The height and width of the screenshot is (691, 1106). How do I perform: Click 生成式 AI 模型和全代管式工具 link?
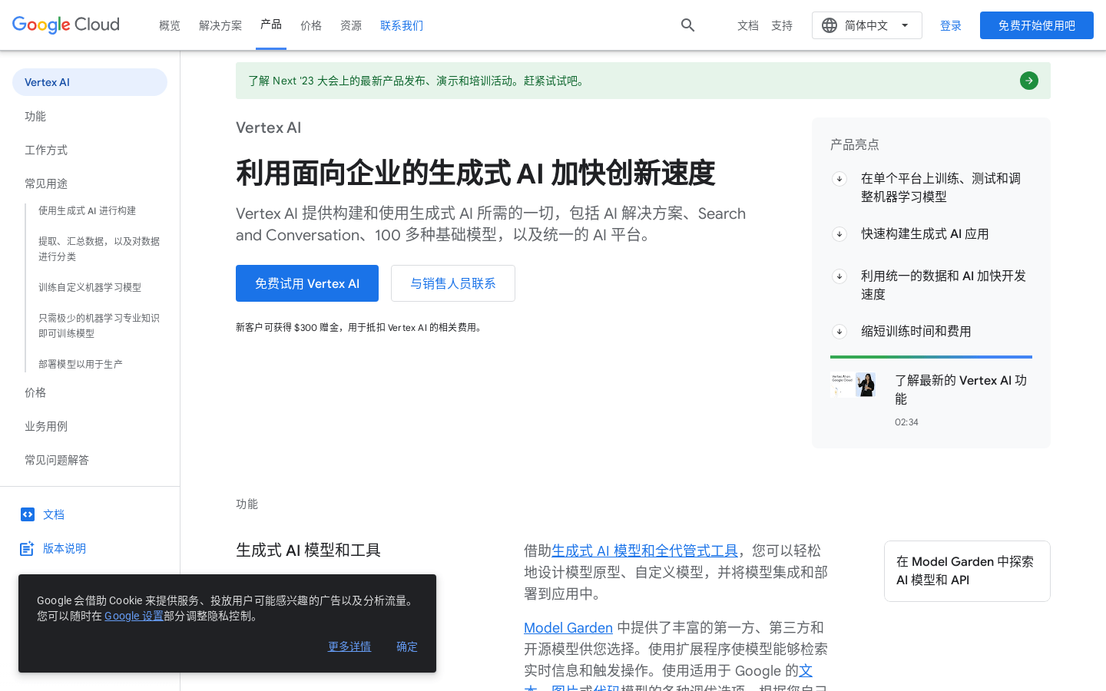(x=644, y=550)
